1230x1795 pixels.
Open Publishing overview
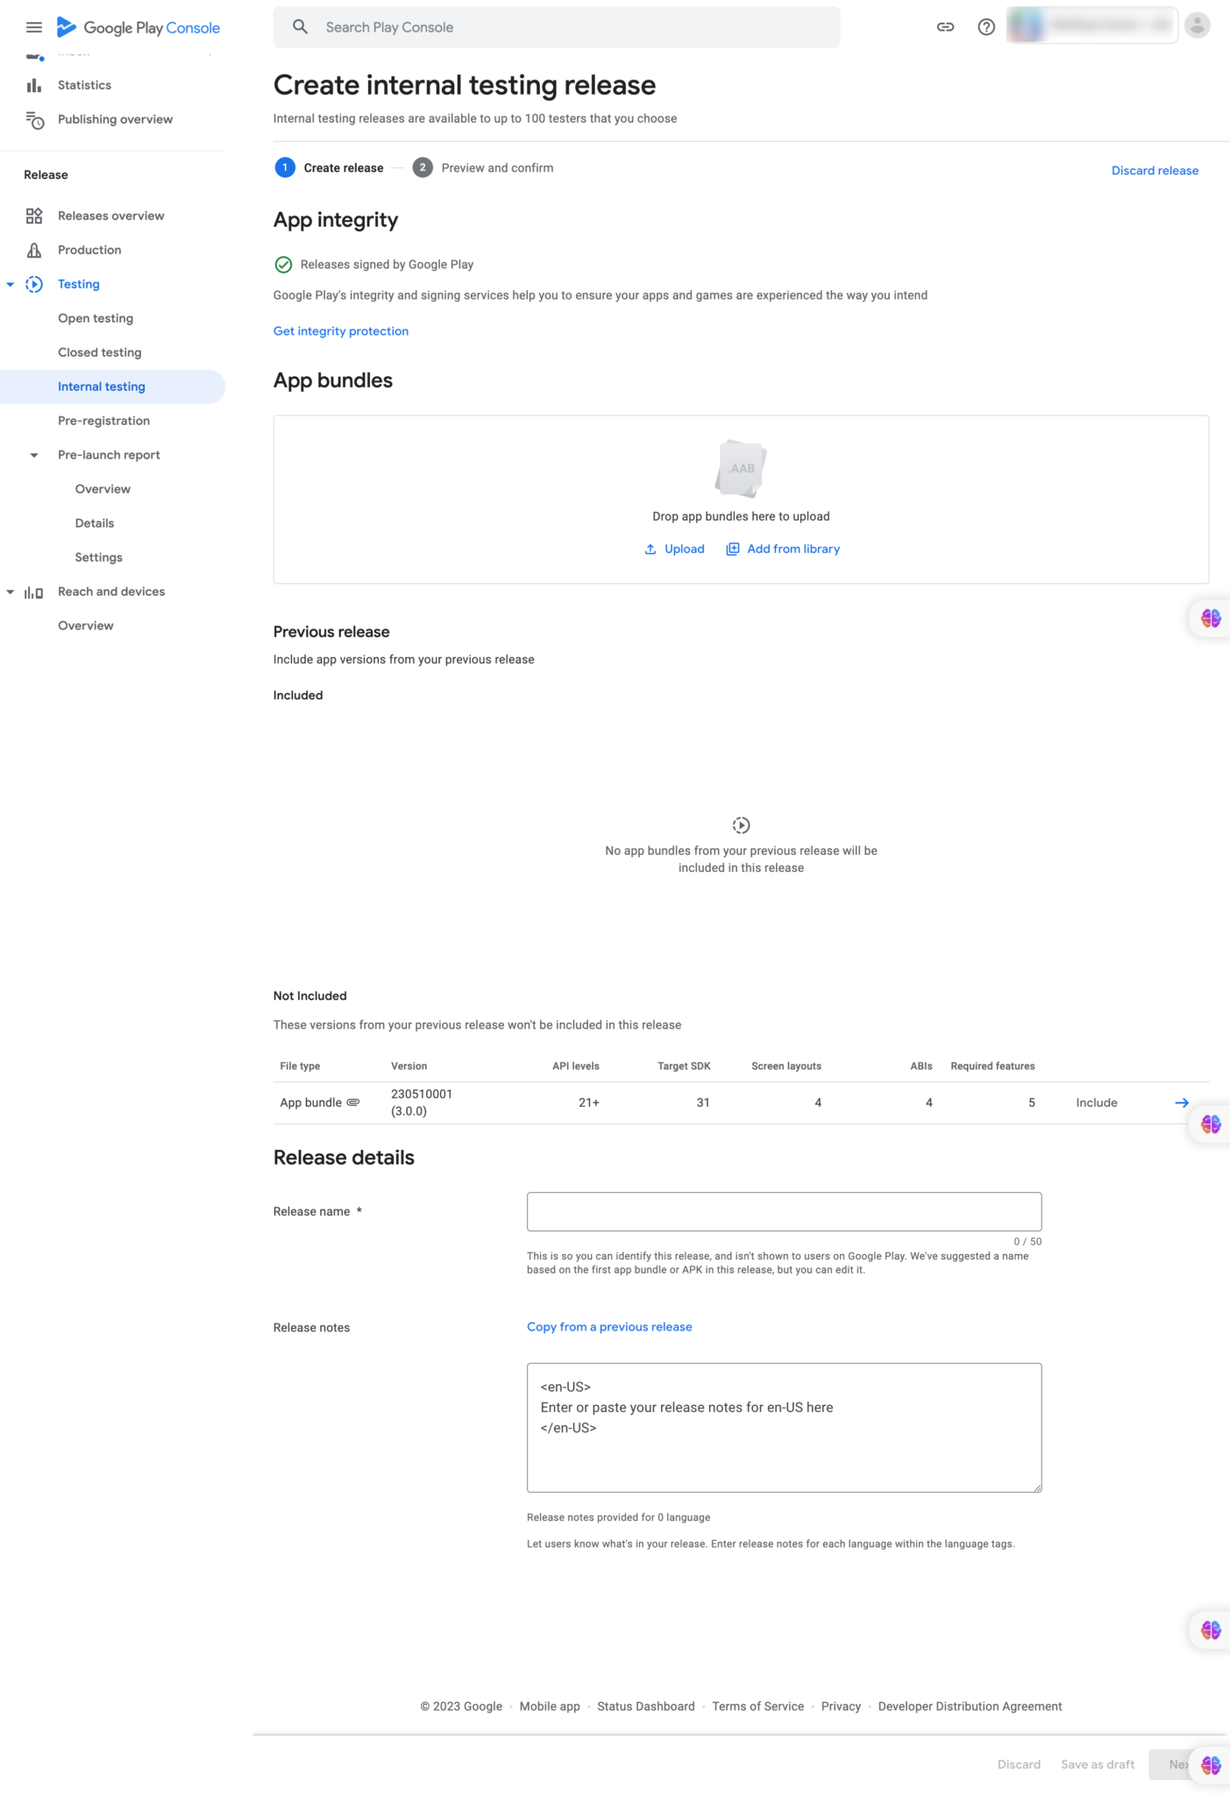click(x=115, y=119)
